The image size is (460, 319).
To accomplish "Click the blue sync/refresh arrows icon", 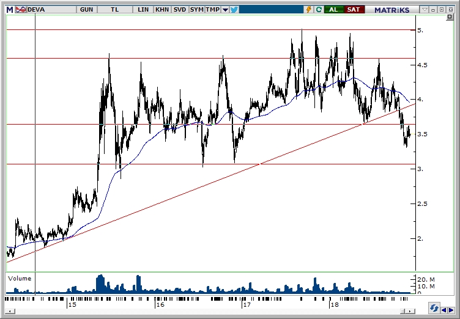I will point(434,309).
